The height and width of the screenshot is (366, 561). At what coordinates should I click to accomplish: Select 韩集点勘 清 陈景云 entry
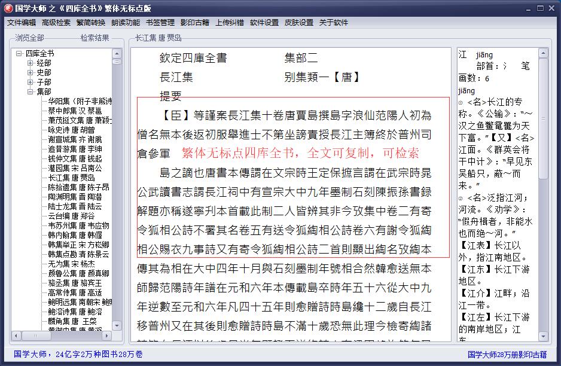pos(79,254)
